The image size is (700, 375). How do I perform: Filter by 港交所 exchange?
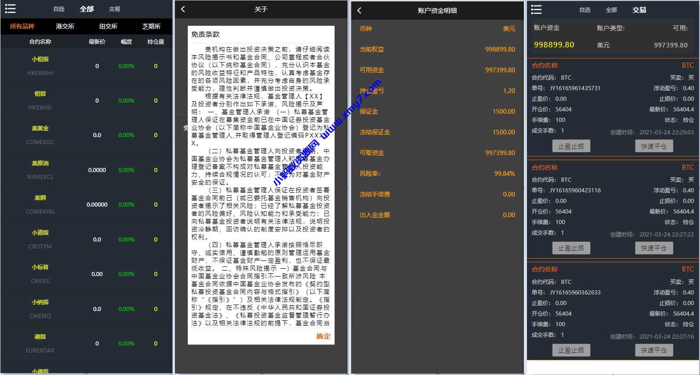(65, 26)
